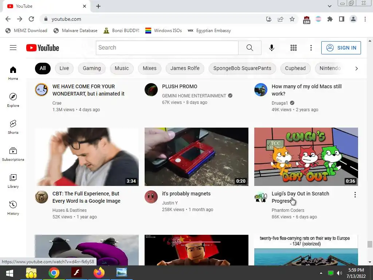Open the tab search dropdown arrow

click(329, 6)
